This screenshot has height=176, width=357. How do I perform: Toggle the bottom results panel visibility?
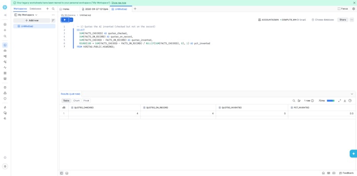point(67,173)
